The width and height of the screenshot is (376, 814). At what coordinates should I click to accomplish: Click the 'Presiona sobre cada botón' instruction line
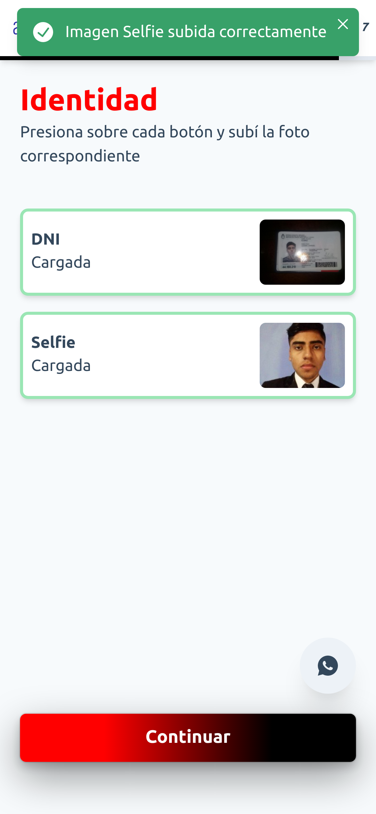tap(165, 132)
